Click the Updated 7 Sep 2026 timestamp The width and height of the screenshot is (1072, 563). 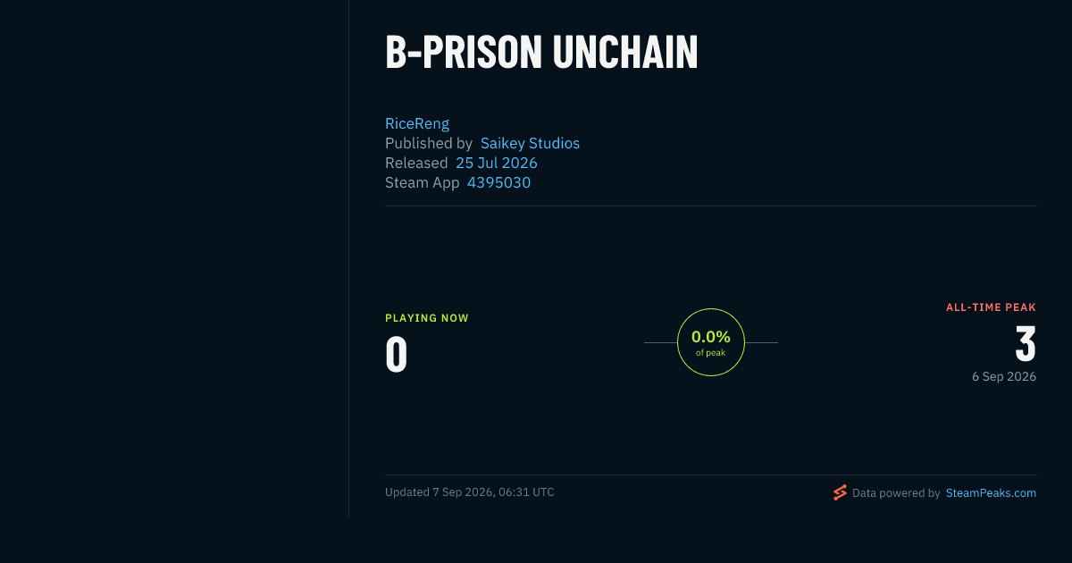tap(470, 492)
